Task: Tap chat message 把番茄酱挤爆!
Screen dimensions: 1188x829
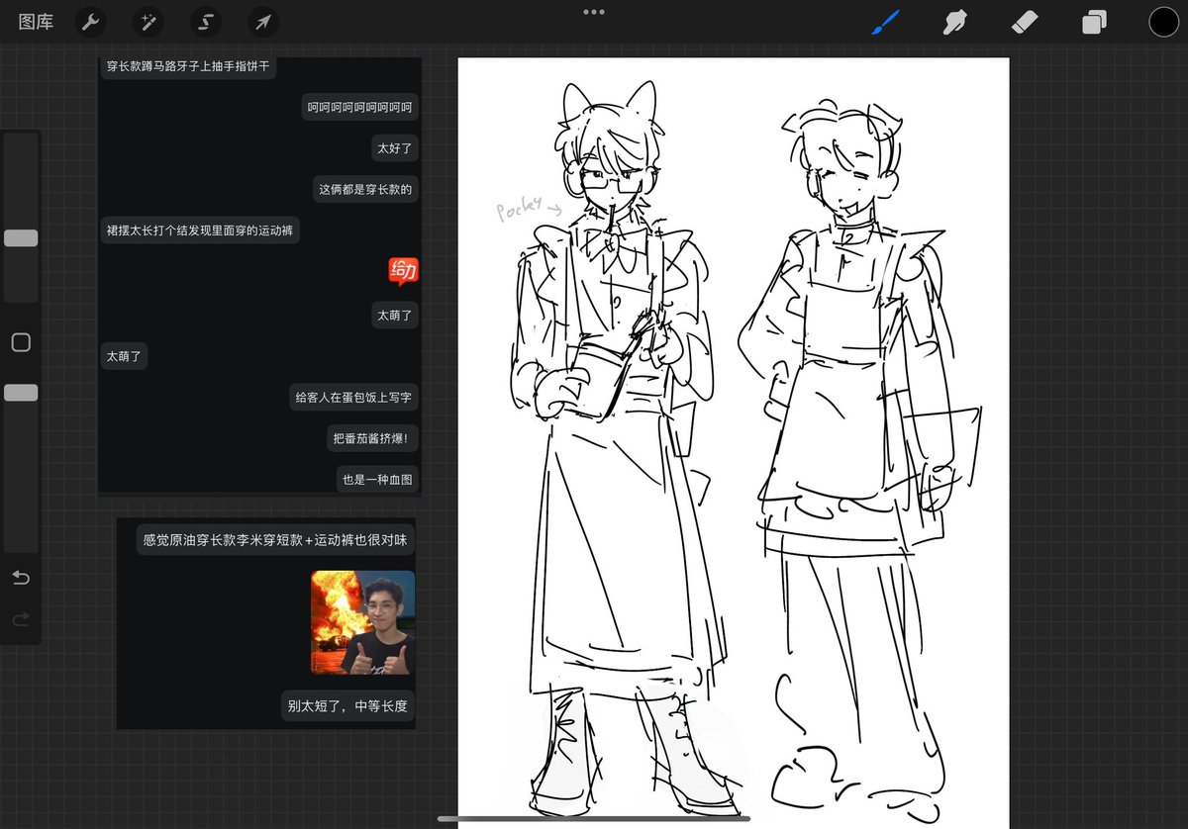Action: pyautogui.click(x=372, y=438)
